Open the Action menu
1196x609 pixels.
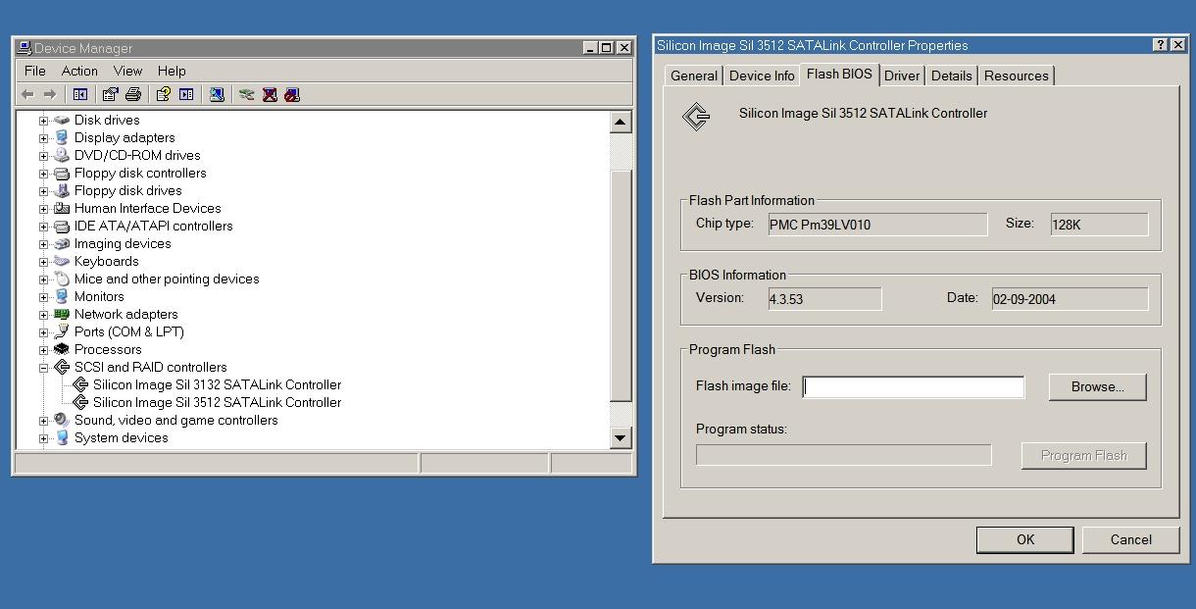tap(79, 71)
